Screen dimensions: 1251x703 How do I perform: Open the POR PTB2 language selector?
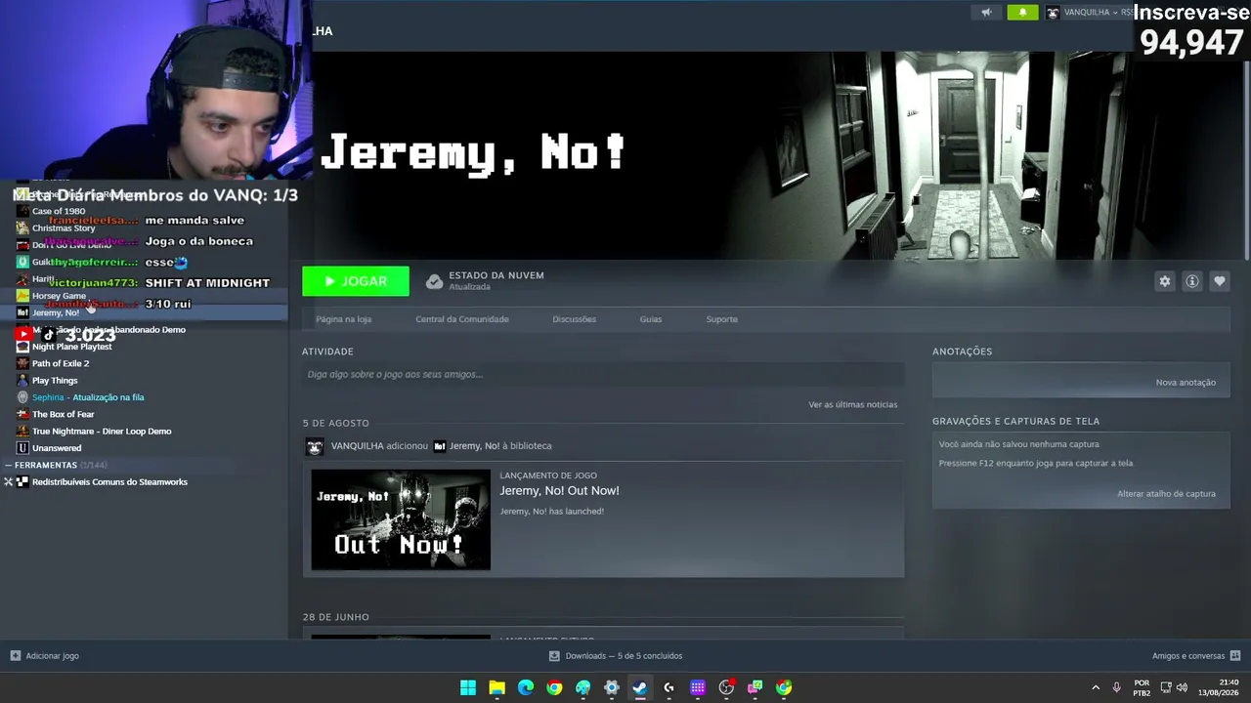1142,687
